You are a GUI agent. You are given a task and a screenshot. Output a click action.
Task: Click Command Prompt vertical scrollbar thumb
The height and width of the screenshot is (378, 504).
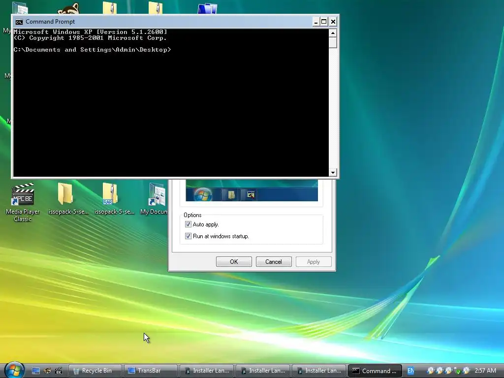[x=333, y=42]
